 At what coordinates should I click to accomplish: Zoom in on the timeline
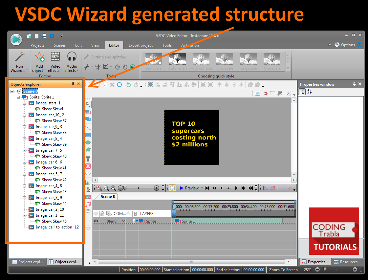tap(99, 188)
